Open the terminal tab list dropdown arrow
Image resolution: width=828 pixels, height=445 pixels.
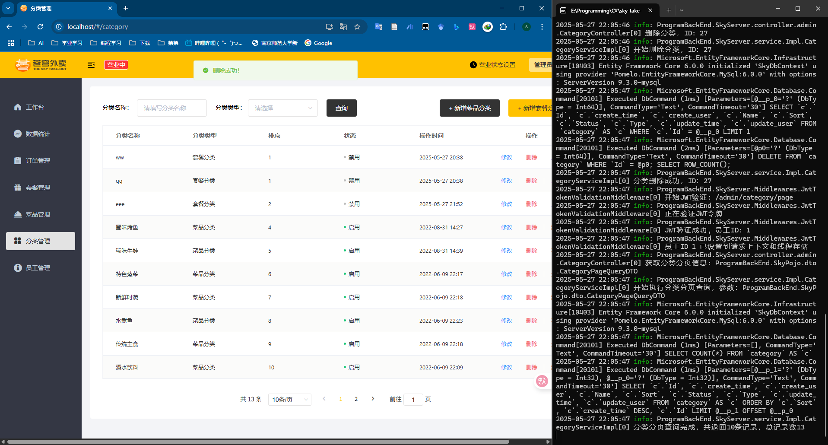click(682, 10)
